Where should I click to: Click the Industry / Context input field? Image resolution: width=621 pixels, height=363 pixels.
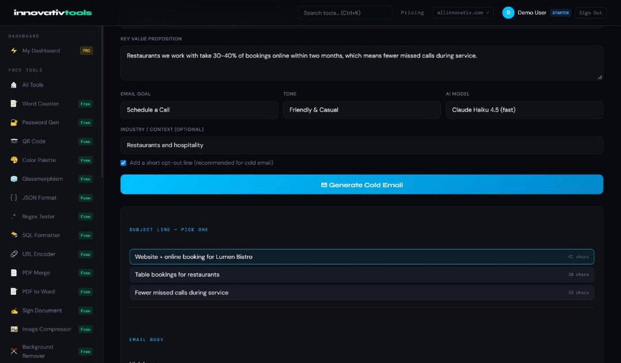(362, 145)
